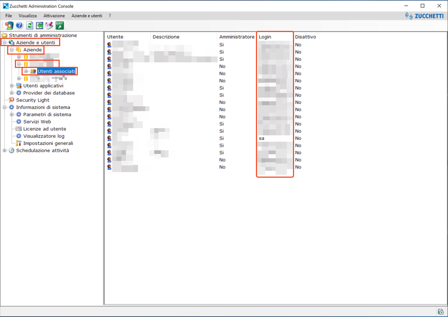Refresh the view using the green arrows icon
Image resolution: width=448 pixels, height=317 pixels.
tap(30, 25)
